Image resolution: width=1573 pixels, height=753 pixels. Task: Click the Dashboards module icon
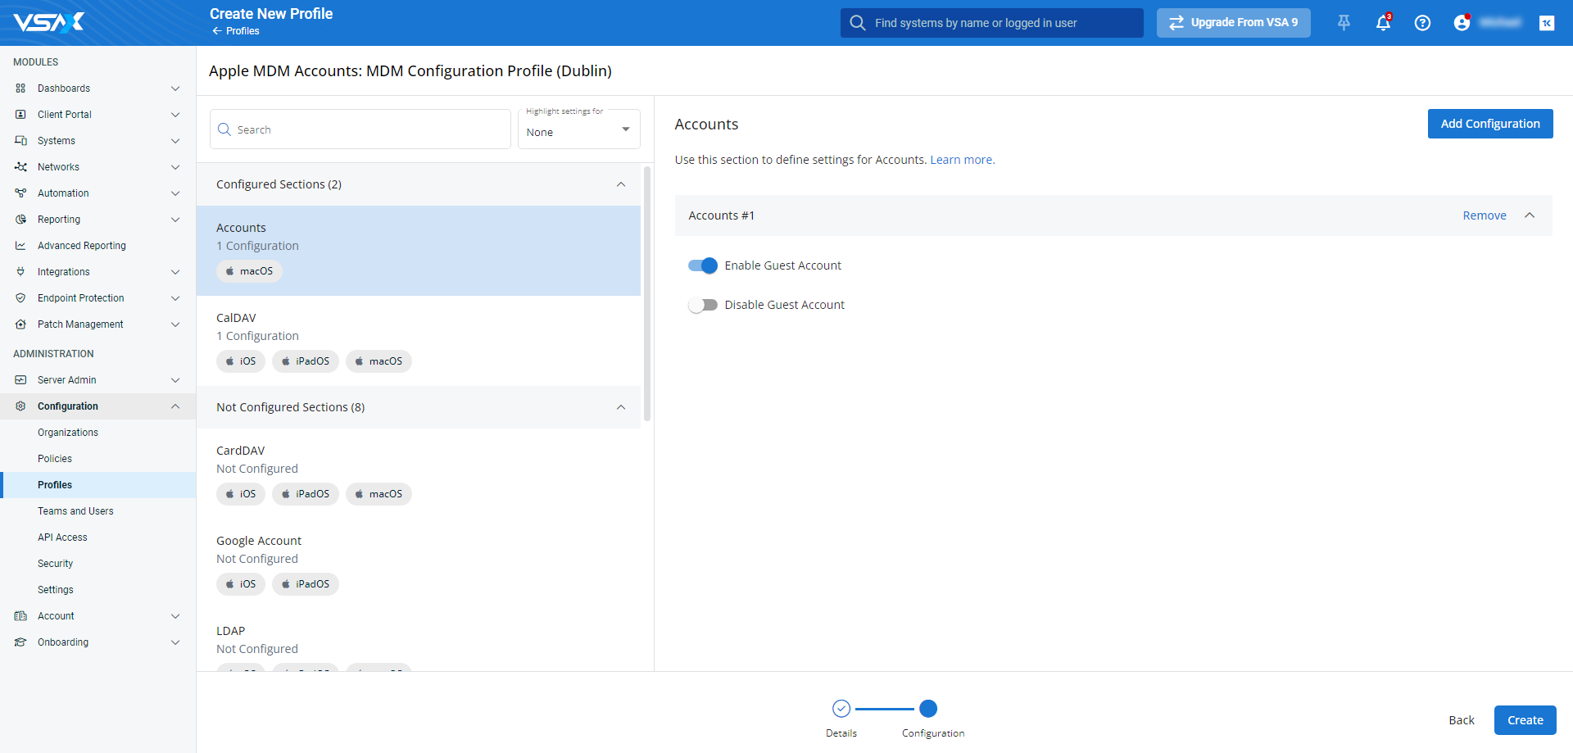pyautogui.click(x=20, y=88)
